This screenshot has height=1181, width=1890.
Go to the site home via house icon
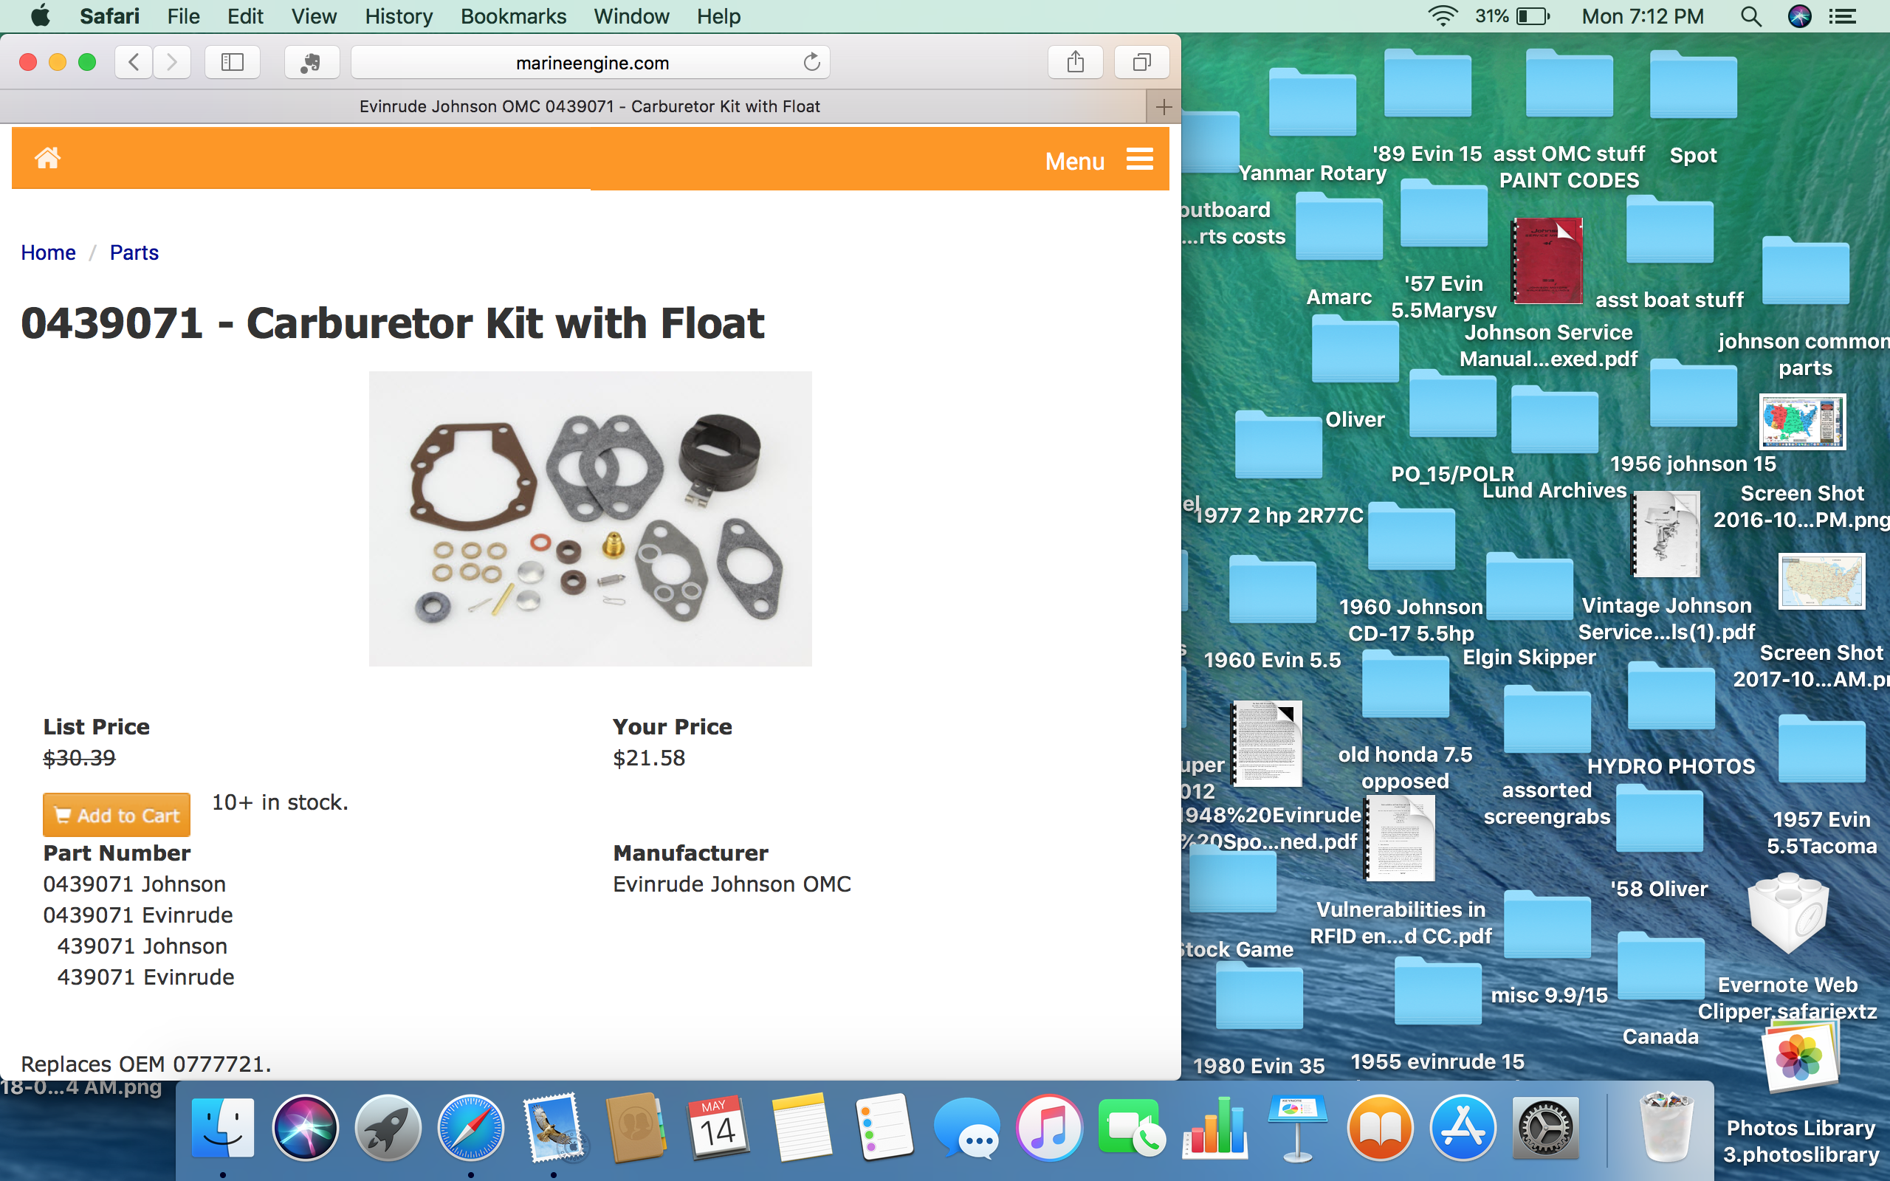[x=48, y=159]
